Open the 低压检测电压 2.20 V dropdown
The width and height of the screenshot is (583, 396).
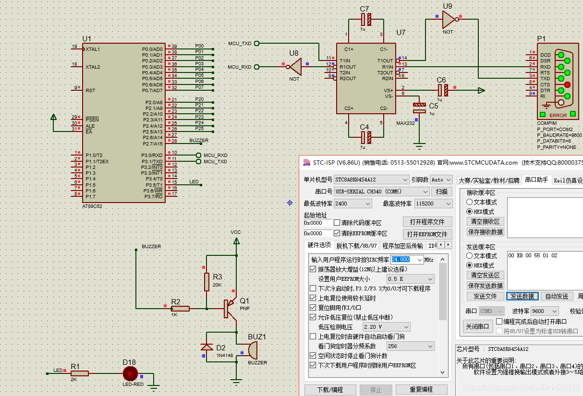[x=386, y=327]
